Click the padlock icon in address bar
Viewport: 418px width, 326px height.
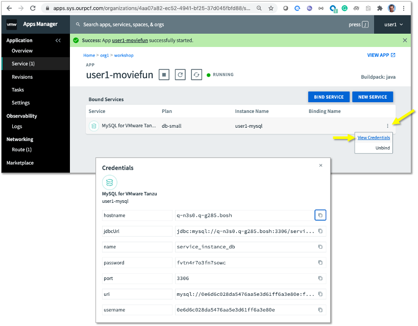click(x=47, y=8)
